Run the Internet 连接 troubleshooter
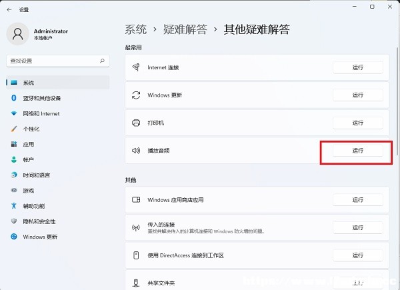 click(x=357, y=67)
